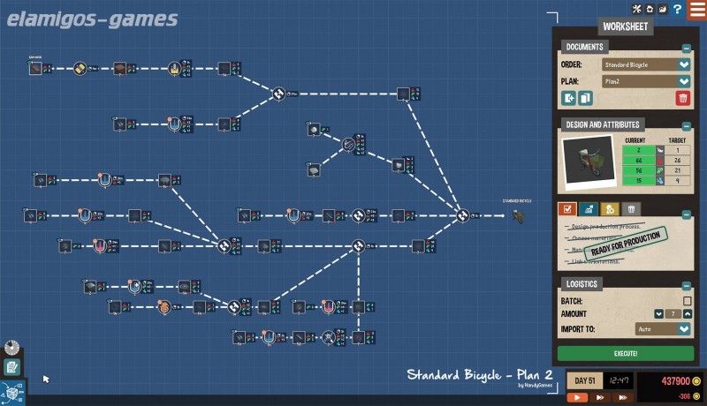Image resolution: width=707 pixels, height=406 pixels.
Task: Open the Plan dropdown showing Plan2
Action: 683,81
